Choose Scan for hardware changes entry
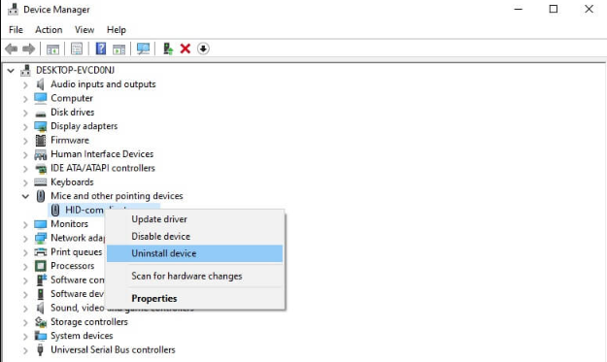Viewport: 607px width, 362px height. click(195, 277)
